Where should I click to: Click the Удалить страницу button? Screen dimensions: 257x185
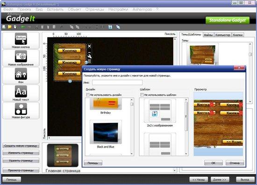pyautogui.click(x=21, y=161)
